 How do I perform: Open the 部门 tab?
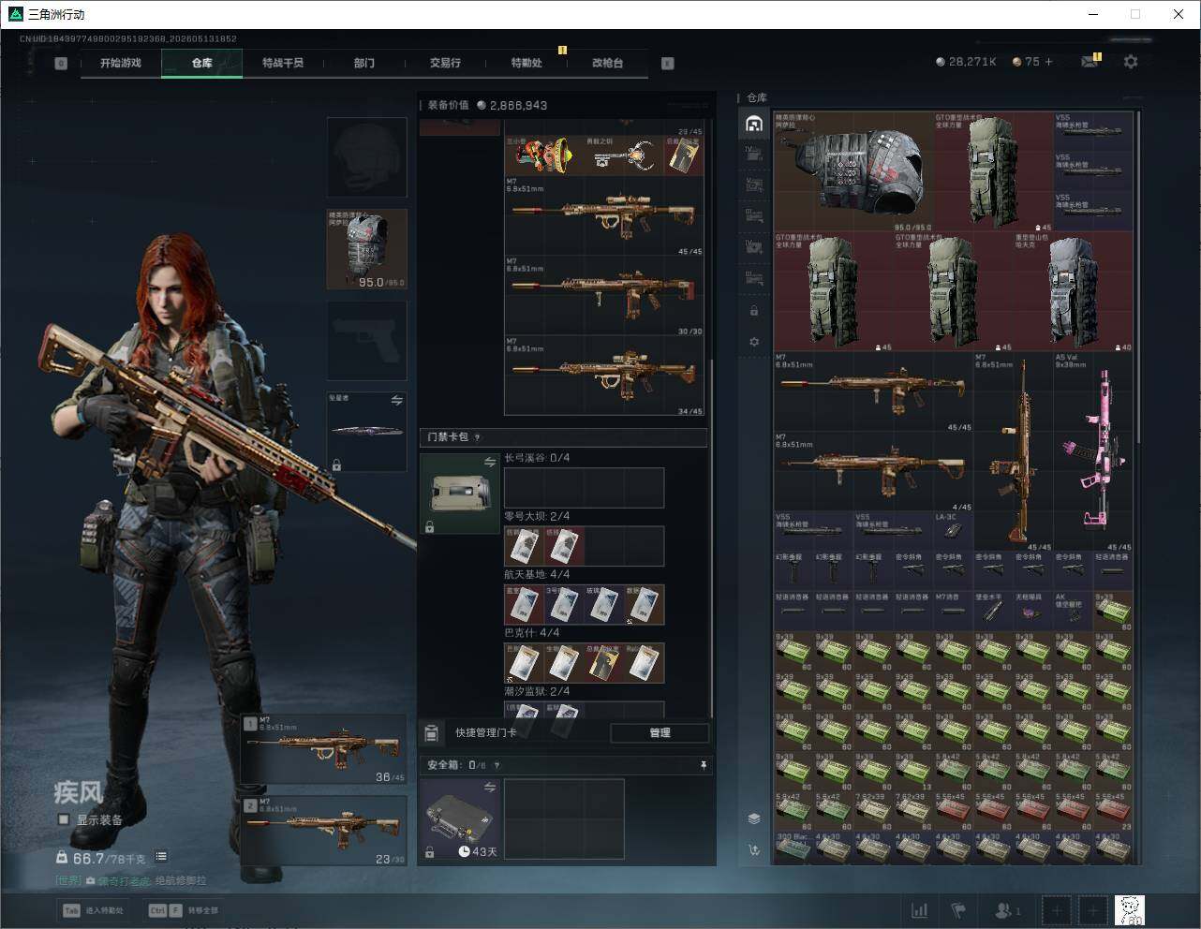click(364, 63)
